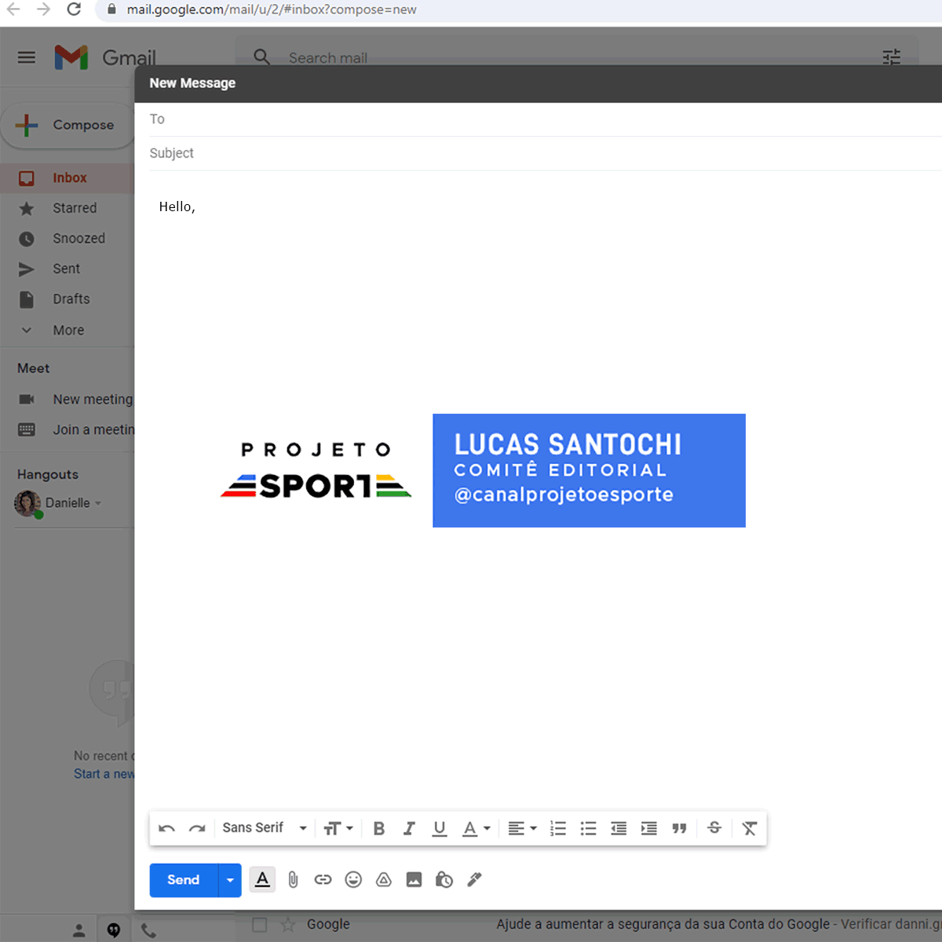Star the Google email
The image size is (942, 942).
(288, 925)
